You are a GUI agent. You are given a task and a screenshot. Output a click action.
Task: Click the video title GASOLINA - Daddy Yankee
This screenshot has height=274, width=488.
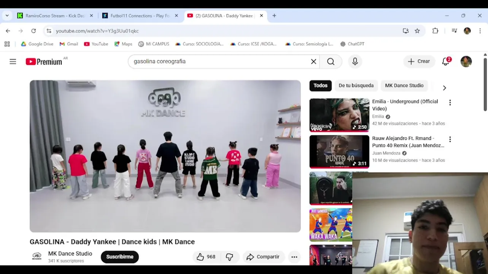pyautogui.click(x=112, y=242)
